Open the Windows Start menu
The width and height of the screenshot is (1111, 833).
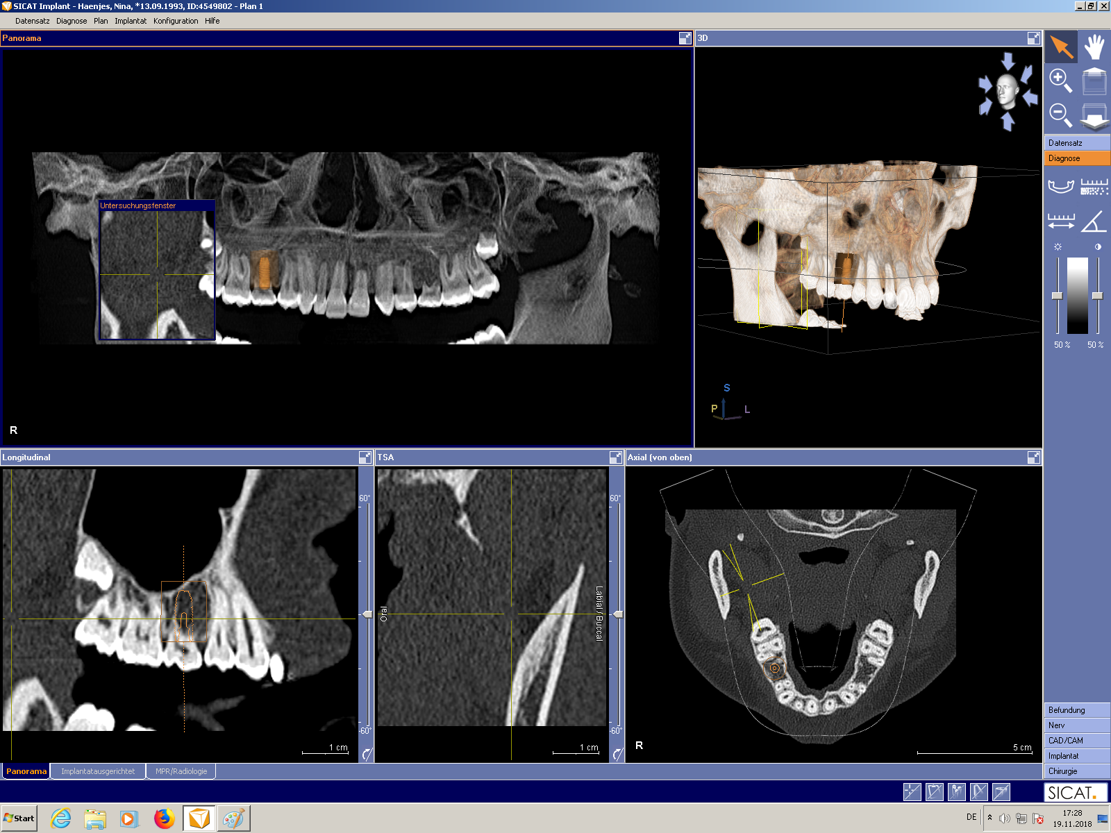[19, 818]
